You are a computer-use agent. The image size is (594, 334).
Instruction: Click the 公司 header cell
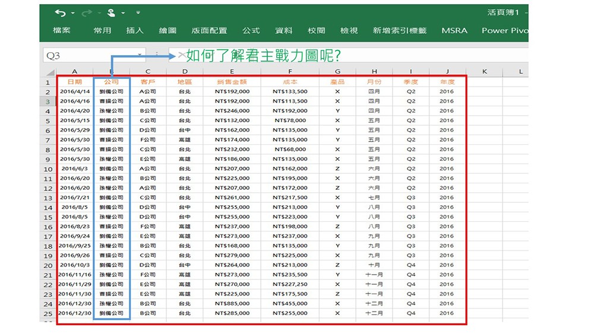[112, 82]
